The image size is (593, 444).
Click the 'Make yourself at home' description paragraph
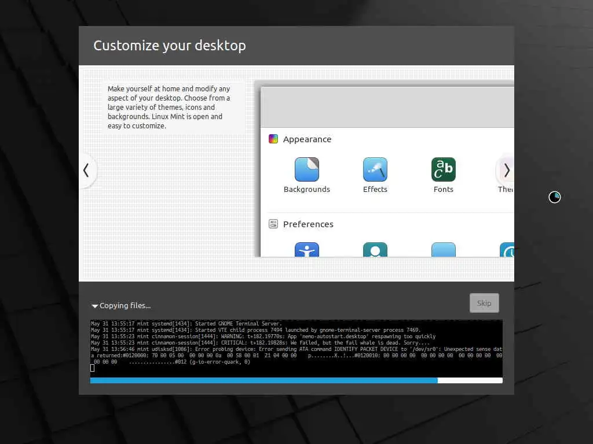169,107
